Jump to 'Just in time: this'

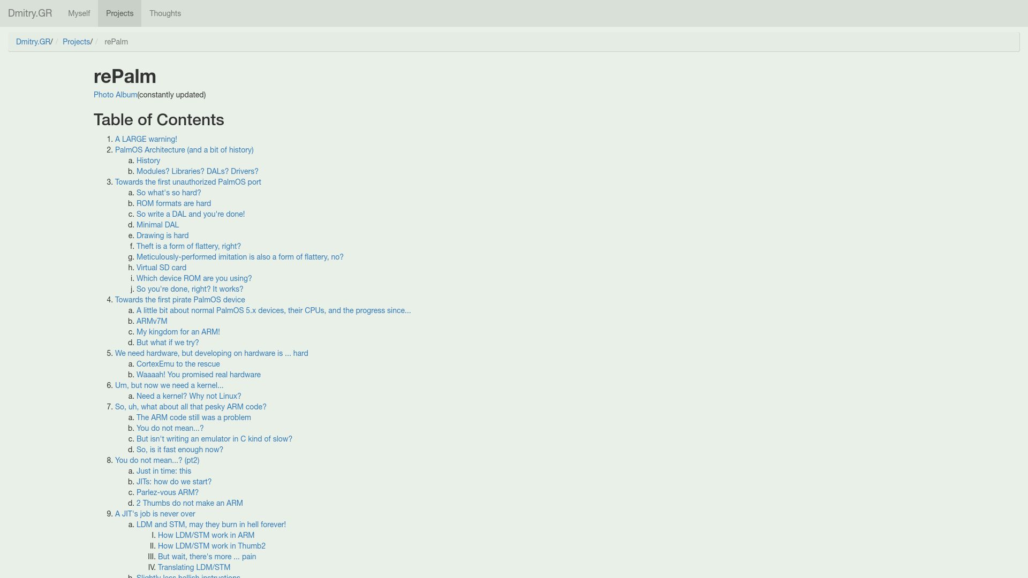[164, 471]
